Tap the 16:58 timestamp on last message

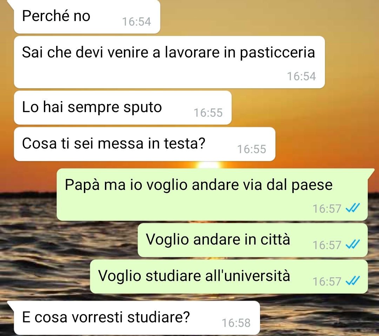[x=236, y=323]
